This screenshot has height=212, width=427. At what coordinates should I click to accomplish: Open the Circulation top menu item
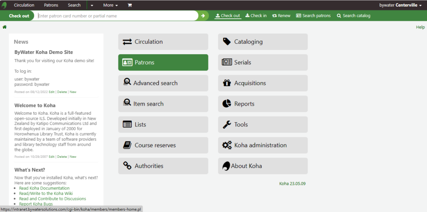coord(24,5)
